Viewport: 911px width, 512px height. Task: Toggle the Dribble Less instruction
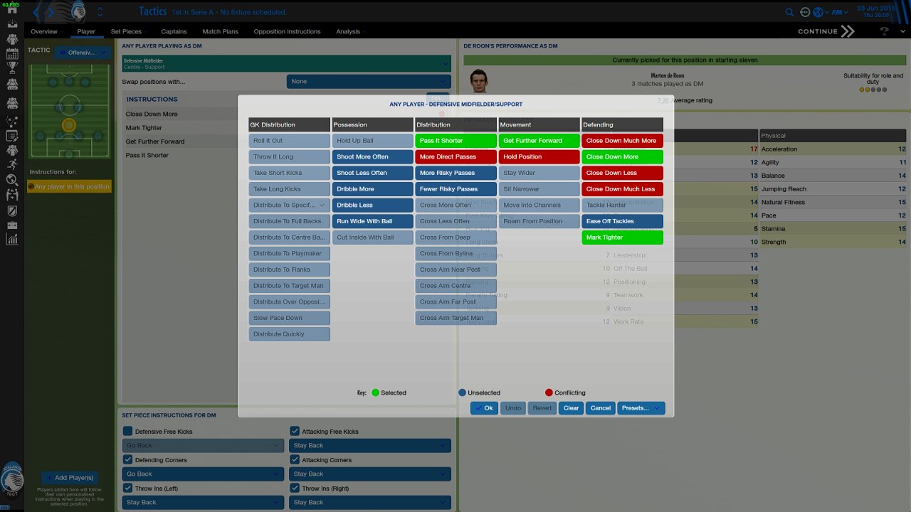(x=372, y=205)
